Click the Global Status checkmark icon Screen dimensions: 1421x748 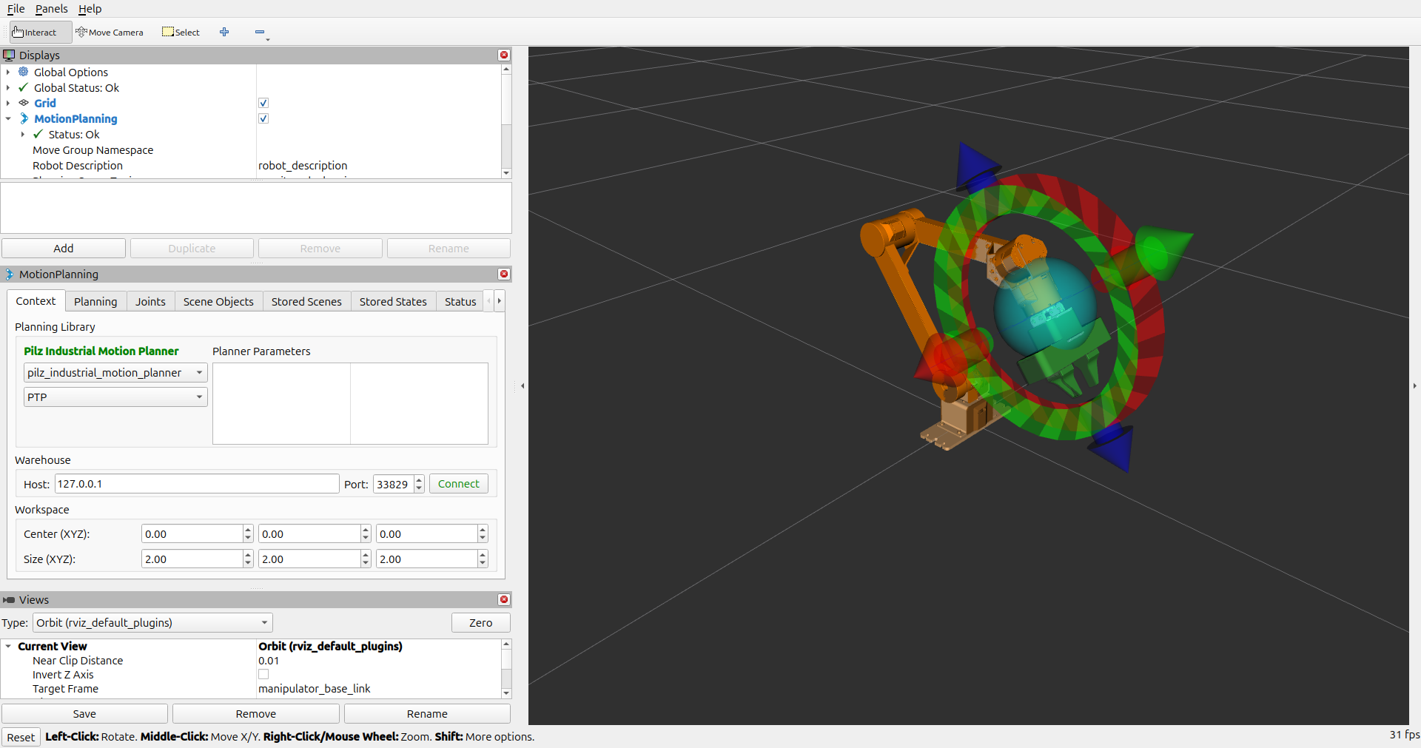(24, 87)
